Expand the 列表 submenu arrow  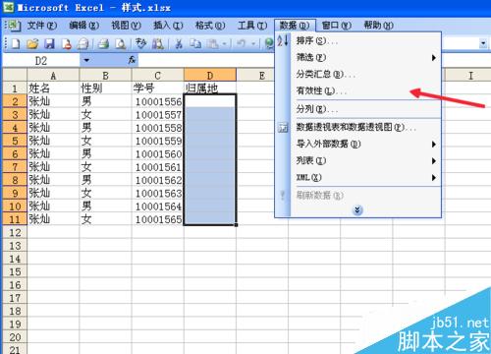[434, 160]
